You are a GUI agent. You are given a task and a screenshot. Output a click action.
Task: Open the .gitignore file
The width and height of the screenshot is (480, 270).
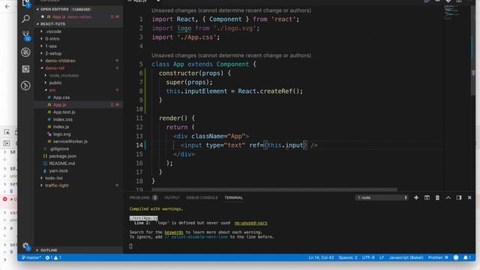click(58, 148)
